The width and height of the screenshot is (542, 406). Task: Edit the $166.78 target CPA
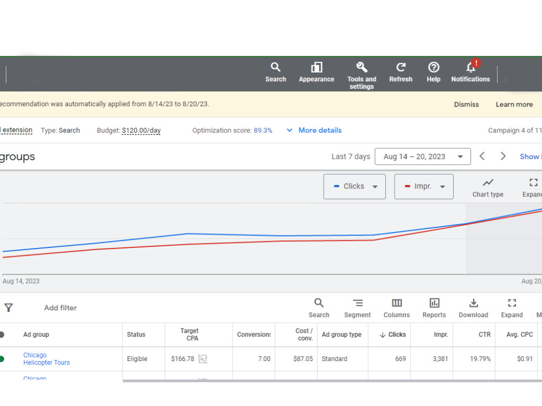[x=183, y=359]
